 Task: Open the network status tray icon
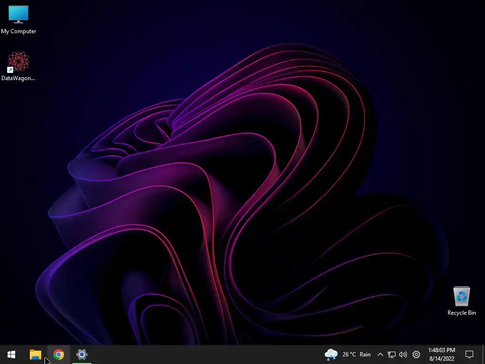[392, 355]
